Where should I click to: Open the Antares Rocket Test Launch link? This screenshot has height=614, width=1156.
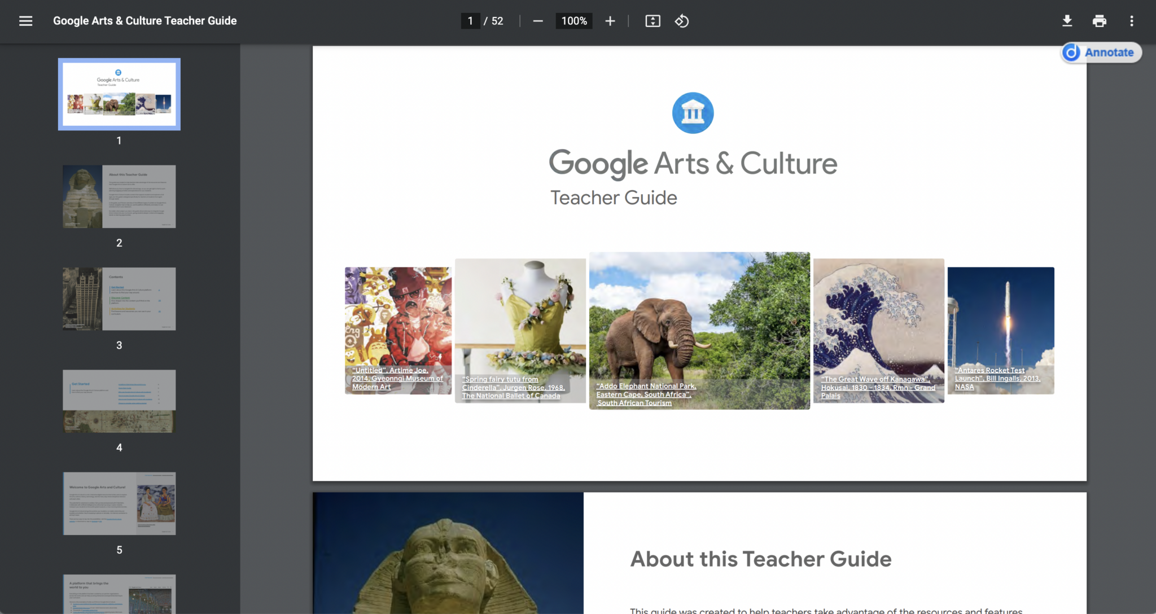(x=997, y=379)
